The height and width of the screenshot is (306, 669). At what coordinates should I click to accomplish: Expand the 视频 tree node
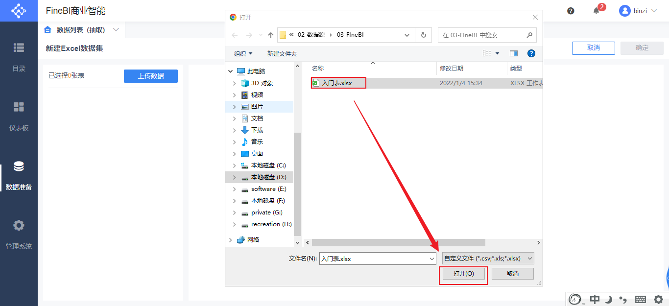tap(235, 95)
